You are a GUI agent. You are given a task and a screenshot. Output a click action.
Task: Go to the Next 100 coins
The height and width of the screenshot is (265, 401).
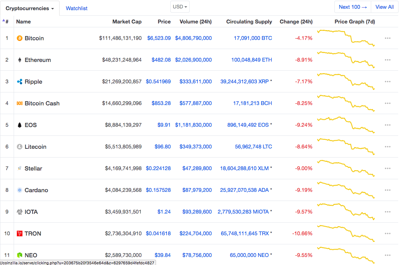(353, 7)
